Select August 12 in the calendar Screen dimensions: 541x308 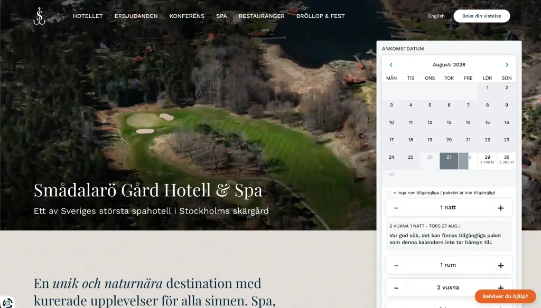[x=430, y=126]
